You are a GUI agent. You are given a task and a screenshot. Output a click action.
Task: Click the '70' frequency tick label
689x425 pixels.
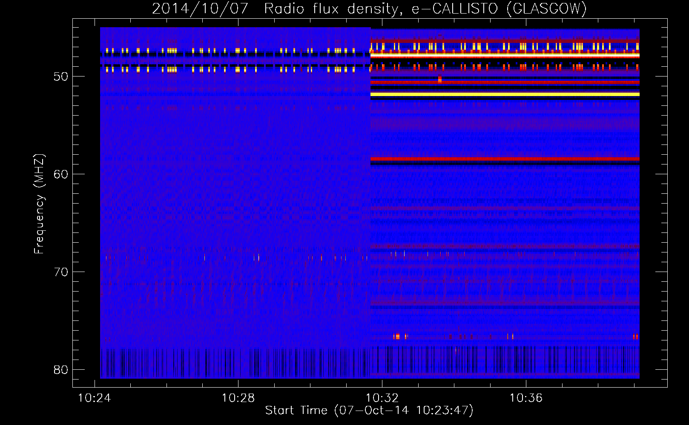tap(61, 272)
